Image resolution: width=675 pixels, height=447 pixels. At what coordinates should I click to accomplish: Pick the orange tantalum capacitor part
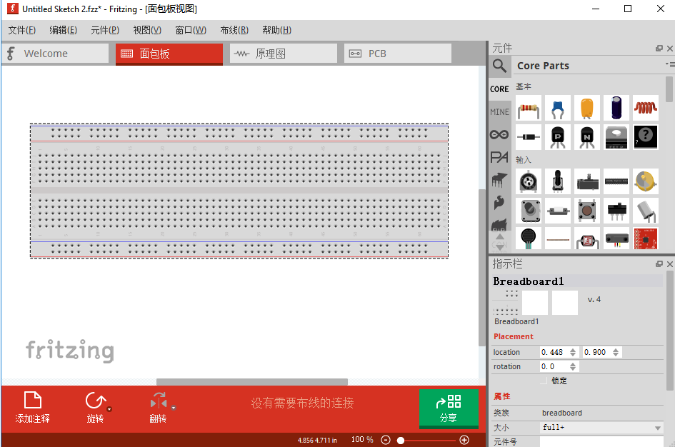tap(586, 108)
